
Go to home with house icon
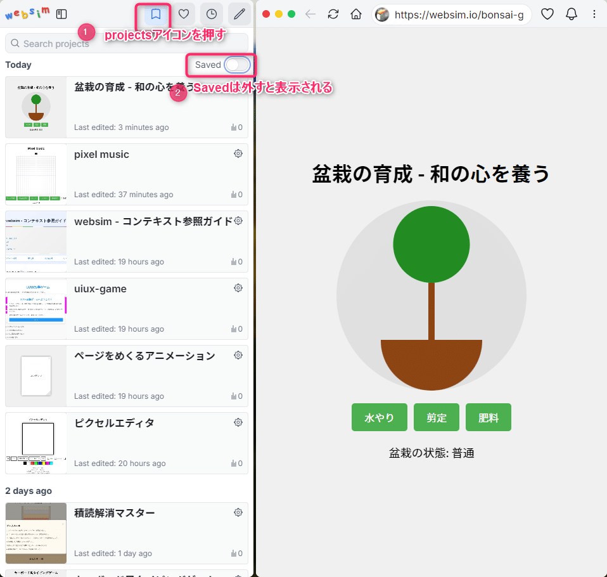[x=356, y=15]
